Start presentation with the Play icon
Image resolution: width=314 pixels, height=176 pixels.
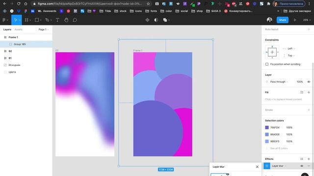295,20
